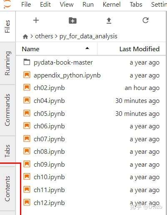Screen dimensions: 167x215
Task: Sort files by Last Modified column
Action: (140, 49)
